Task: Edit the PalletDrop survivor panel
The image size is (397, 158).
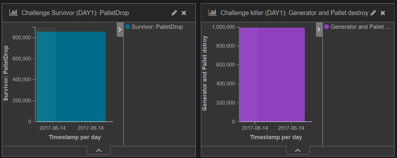Action: tap(174, 13)
